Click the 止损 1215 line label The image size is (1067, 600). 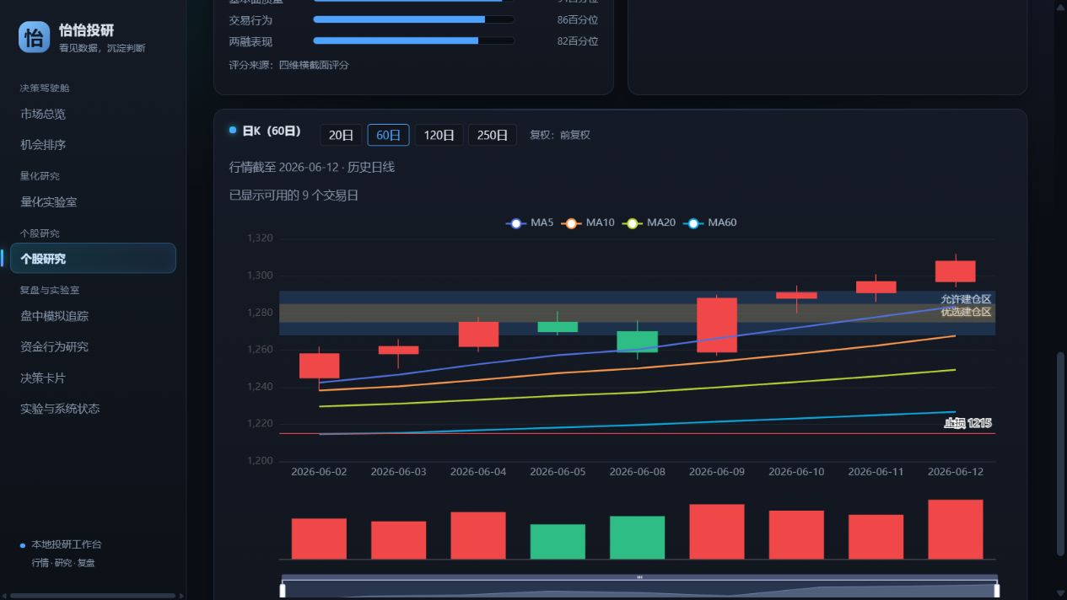[968, 423]
